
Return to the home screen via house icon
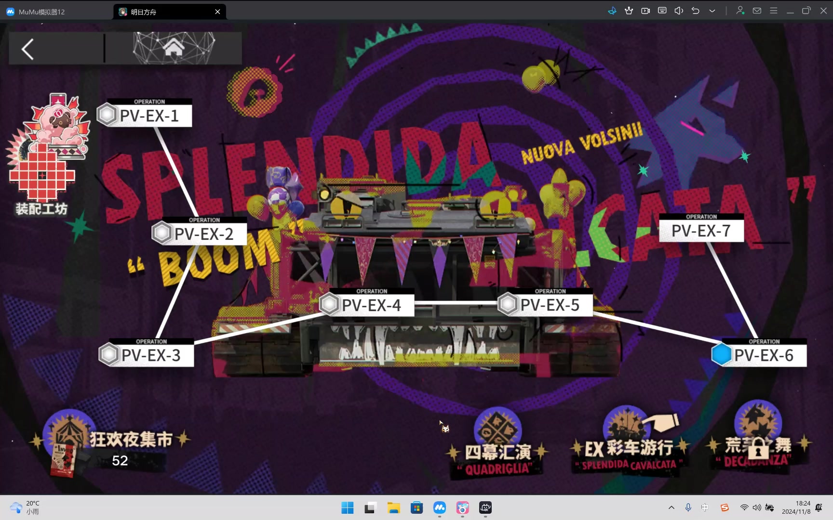click(174, 48)
